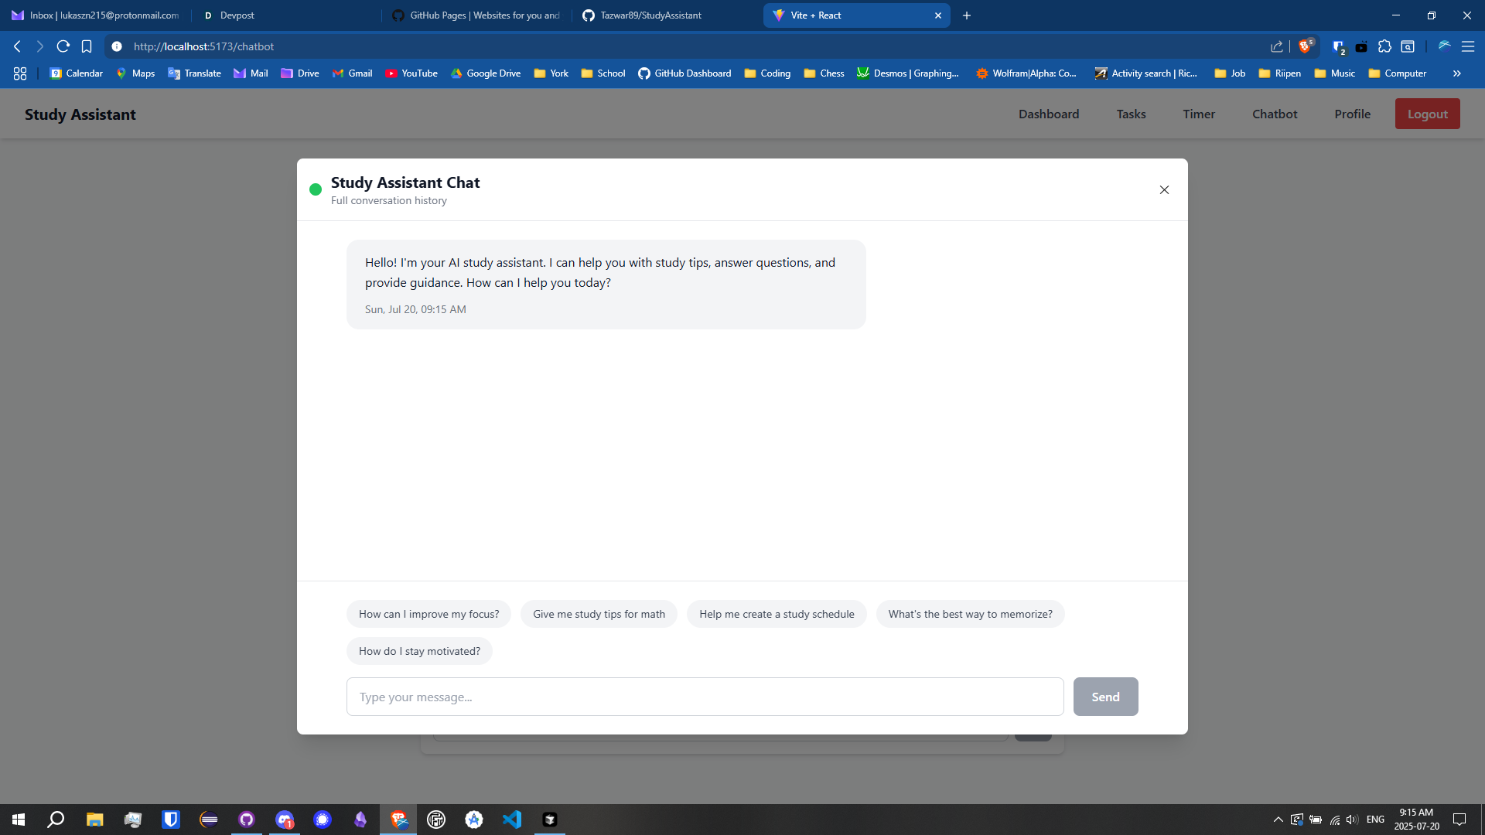Open the browser hamburger menu

coord(1467,46)
